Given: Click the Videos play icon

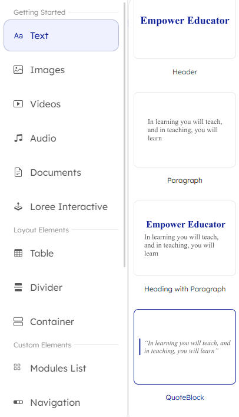Looking at the screenshot, I should (x=18, y=104).
